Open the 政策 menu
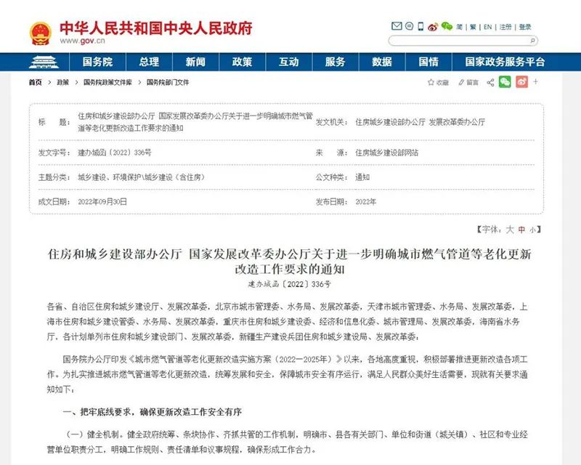581x465 pixels. tap(242, 62)
